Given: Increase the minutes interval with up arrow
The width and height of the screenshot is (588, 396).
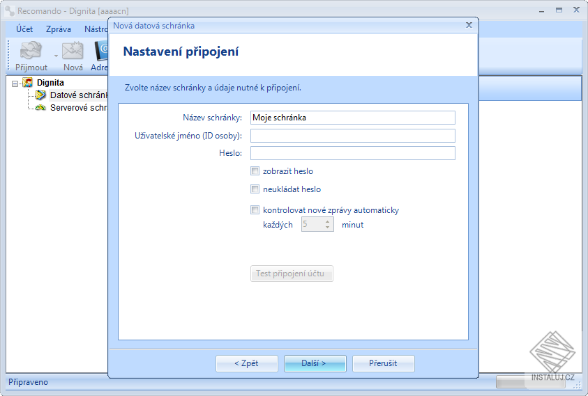Looking at the screenshot, I should point(327,221).
